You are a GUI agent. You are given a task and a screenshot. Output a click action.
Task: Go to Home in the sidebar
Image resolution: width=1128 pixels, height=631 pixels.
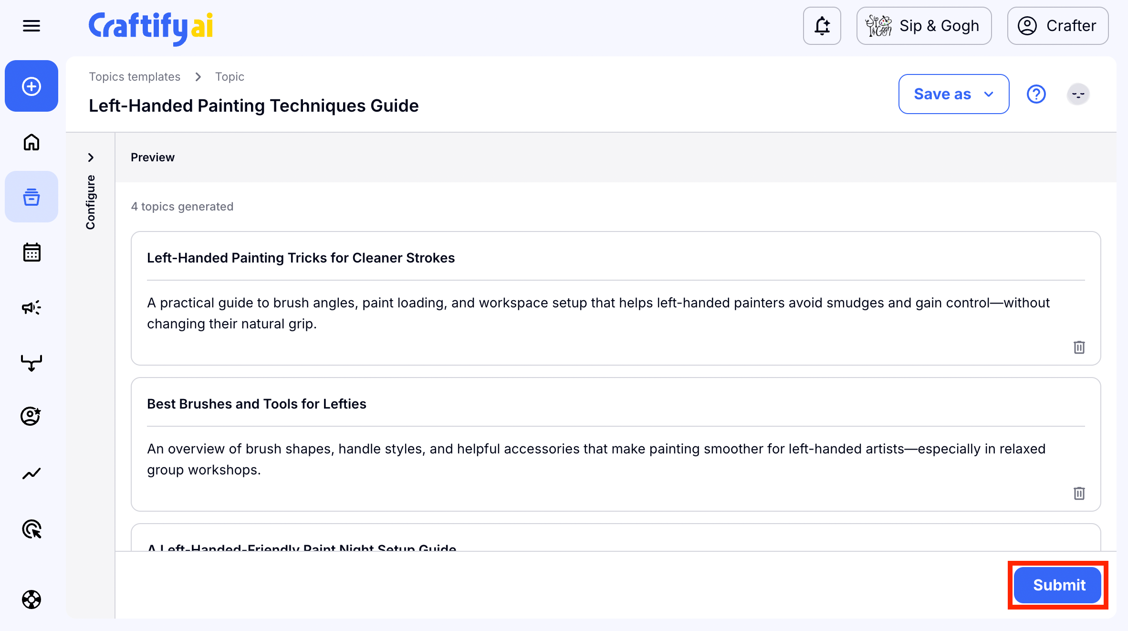tap(31, 142)
